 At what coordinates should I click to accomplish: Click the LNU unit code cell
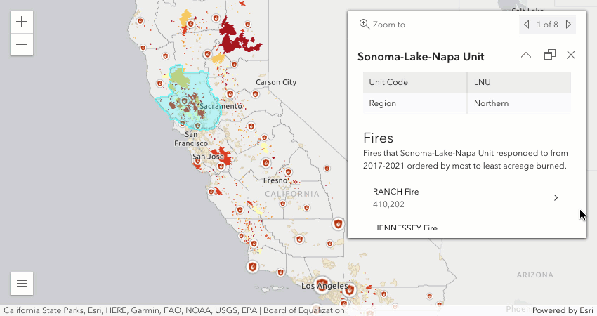518,82
